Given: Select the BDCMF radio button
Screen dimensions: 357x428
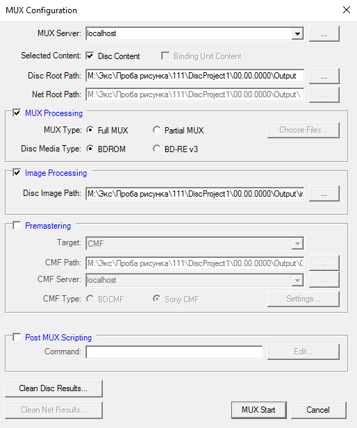Looking at the screenshot, I should (90, 299).
